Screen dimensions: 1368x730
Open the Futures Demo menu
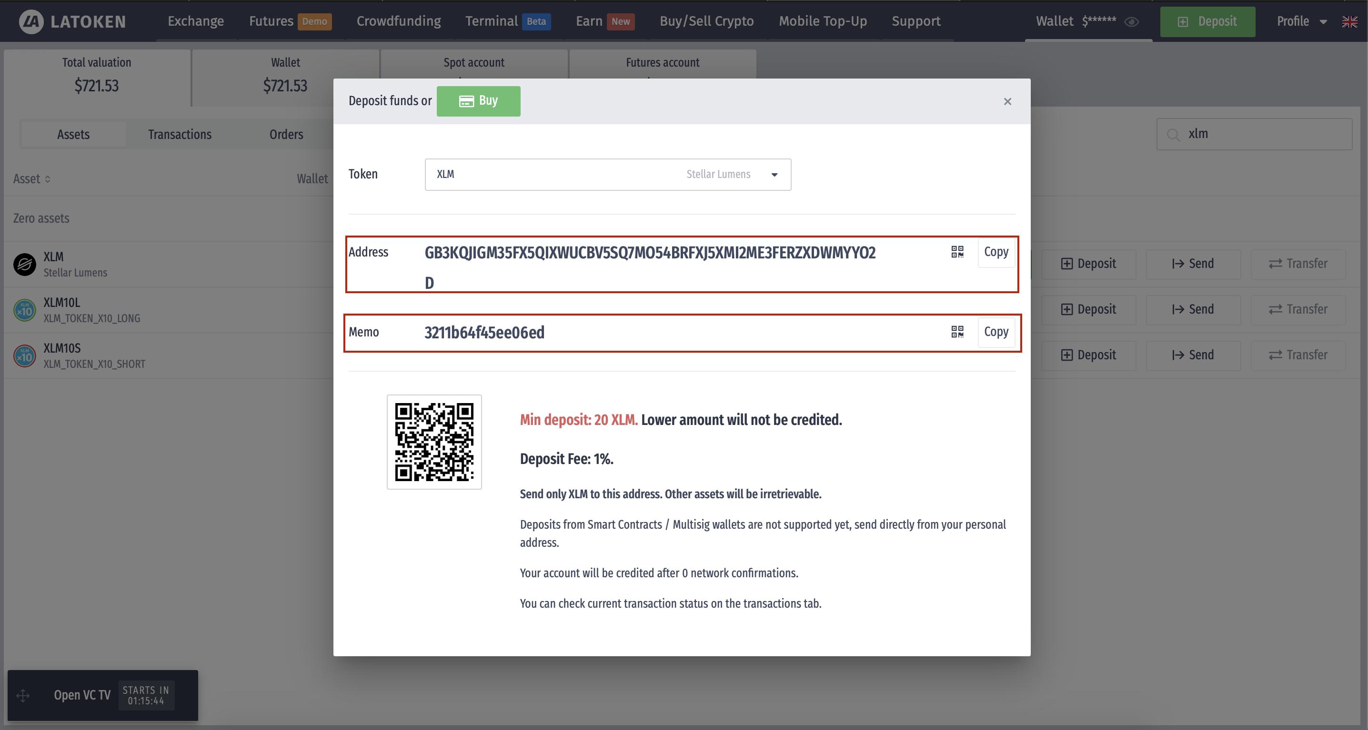[x=290, y=21]
